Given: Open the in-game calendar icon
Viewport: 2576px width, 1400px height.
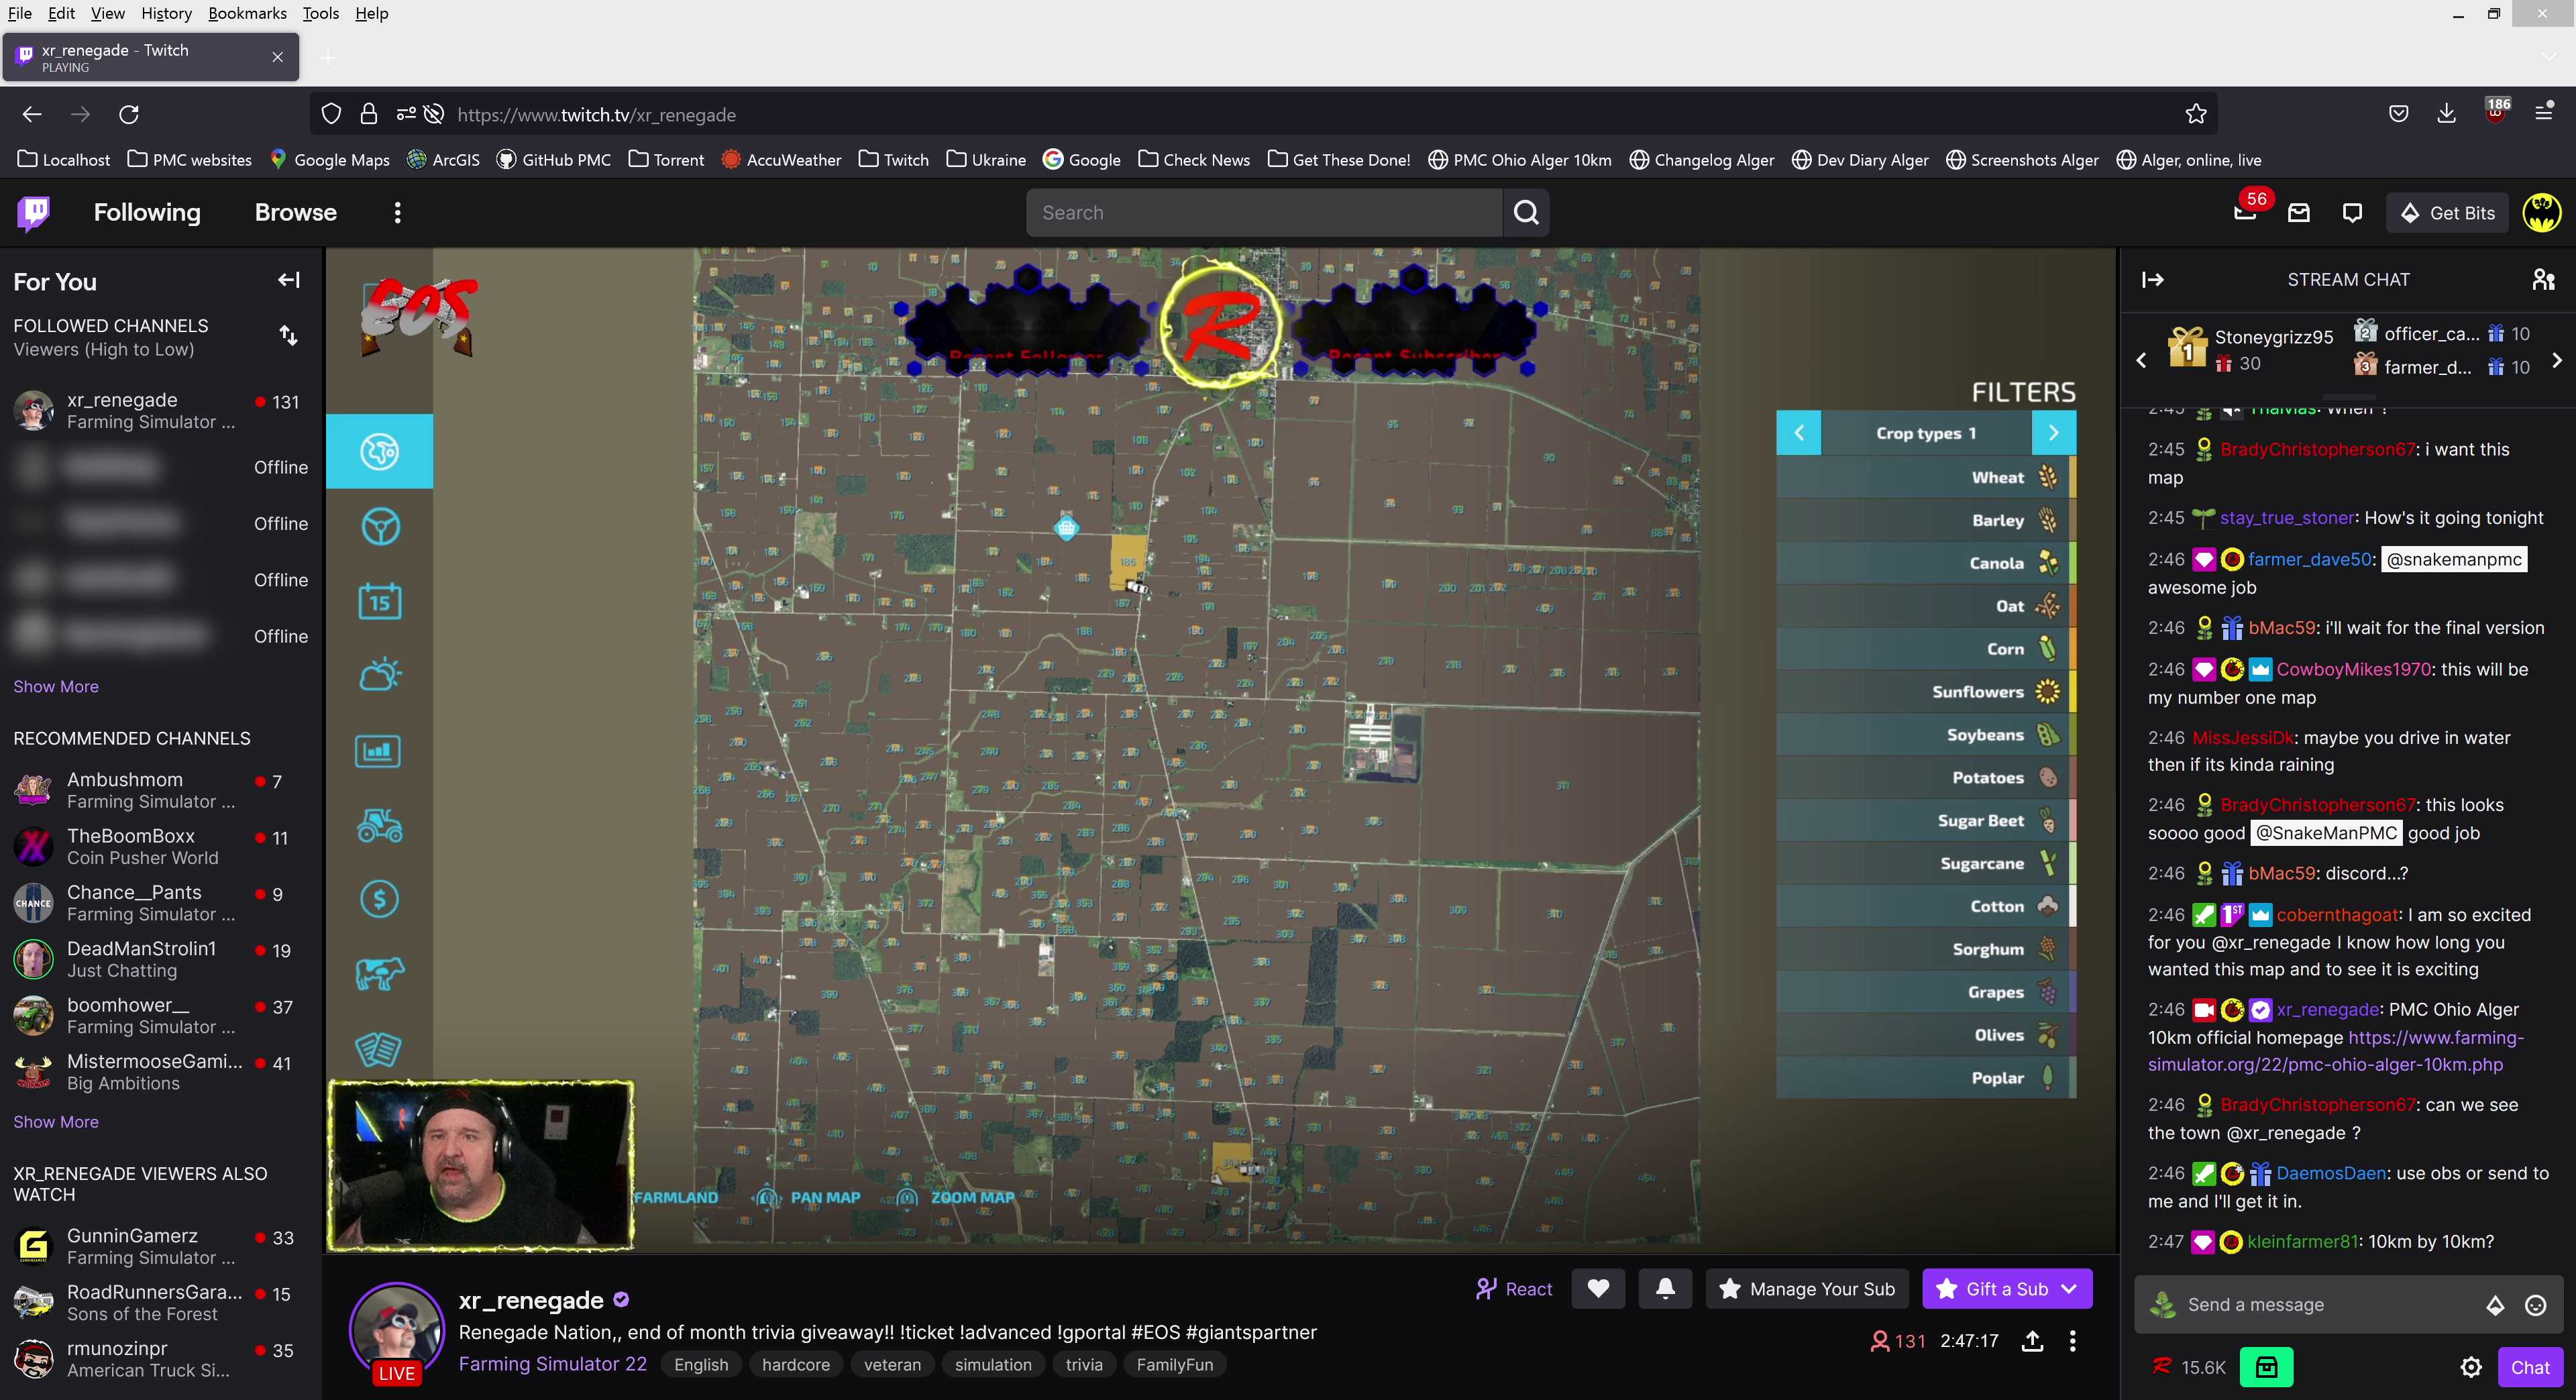Looking at the screenshot, I should coord(380,601).
